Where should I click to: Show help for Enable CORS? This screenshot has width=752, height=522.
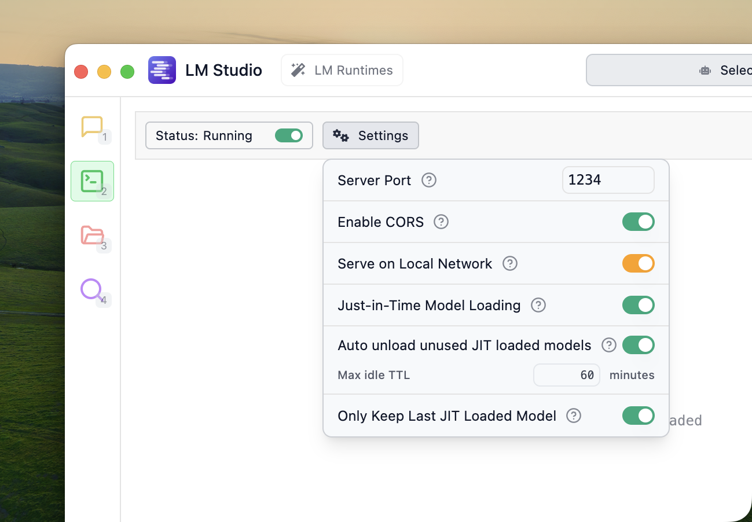coord(441,222)
